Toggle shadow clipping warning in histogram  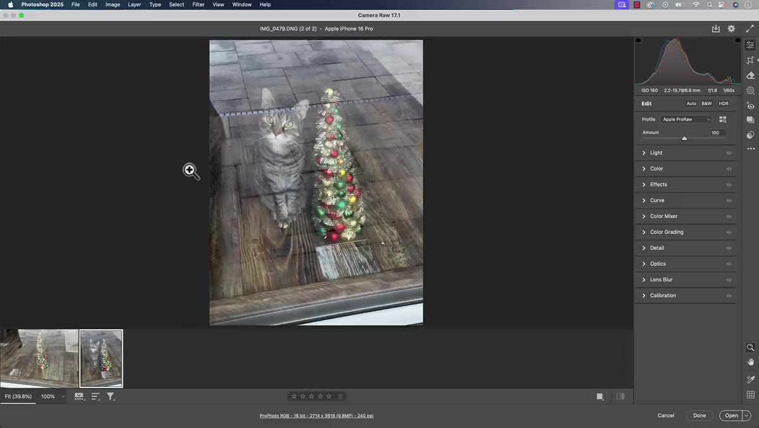coord(638,41)
